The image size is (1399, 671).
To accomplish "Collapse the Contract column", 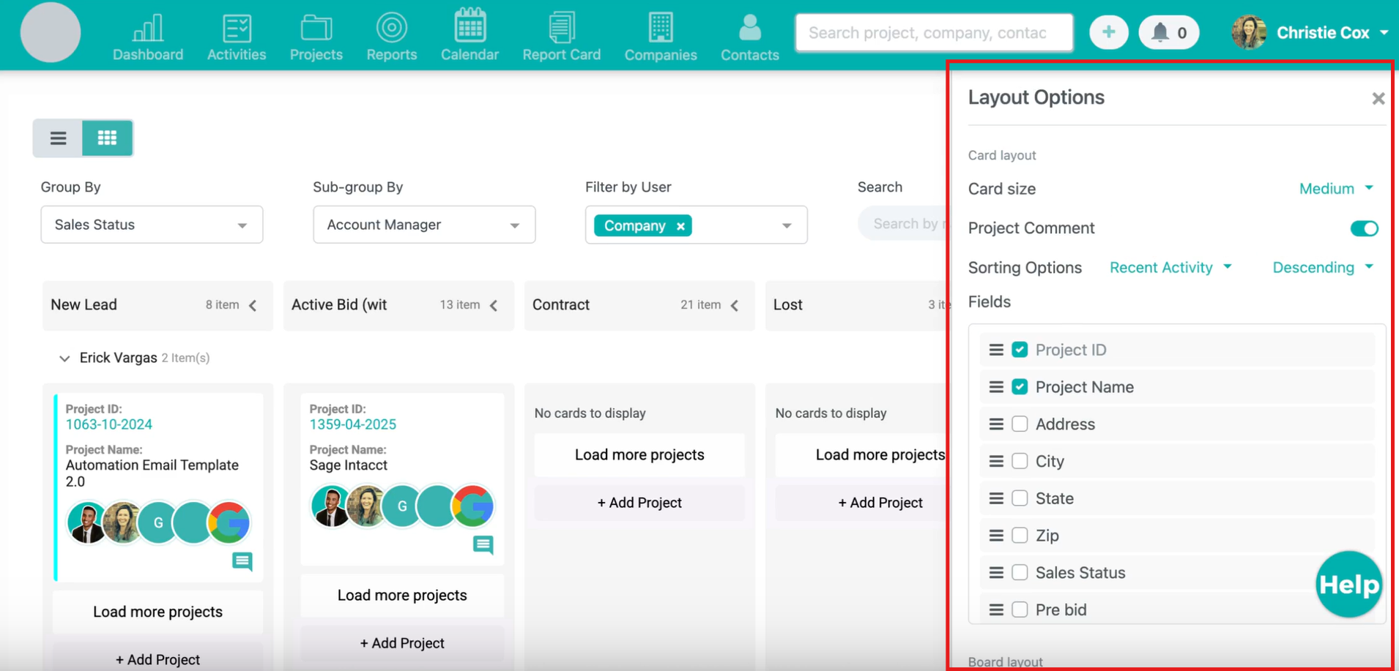I will (735, 305).
